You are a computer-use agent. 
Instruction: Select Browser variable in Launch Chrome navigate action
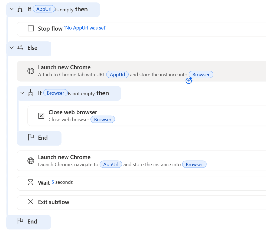point(194,164)
